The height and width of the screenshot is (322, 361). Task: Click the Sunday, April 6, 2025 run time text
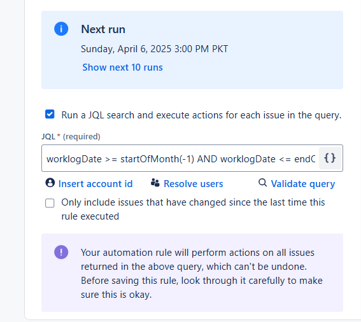tap(155, 49)
